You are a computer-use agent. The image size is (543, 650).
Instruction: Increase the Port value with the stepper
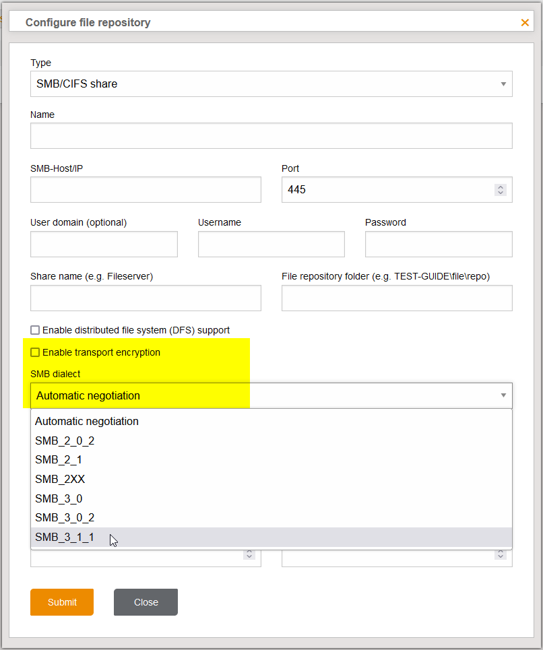(x=500, y=187)
